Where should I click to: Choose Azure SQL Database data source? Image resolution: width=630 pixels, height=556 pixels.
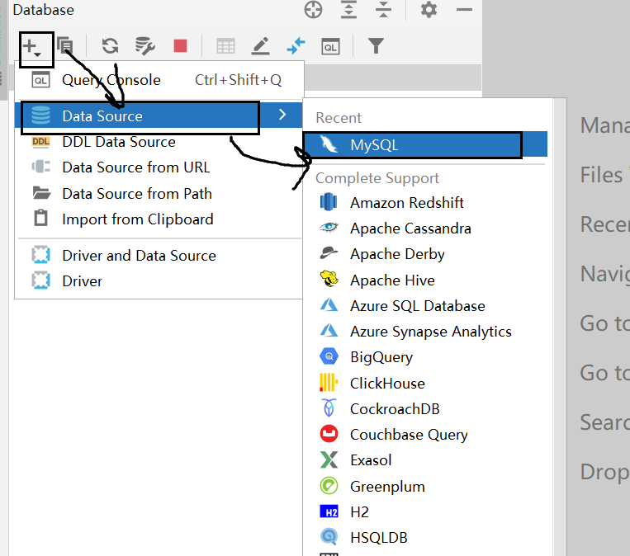pyautogui.click(x=425, y=305)
